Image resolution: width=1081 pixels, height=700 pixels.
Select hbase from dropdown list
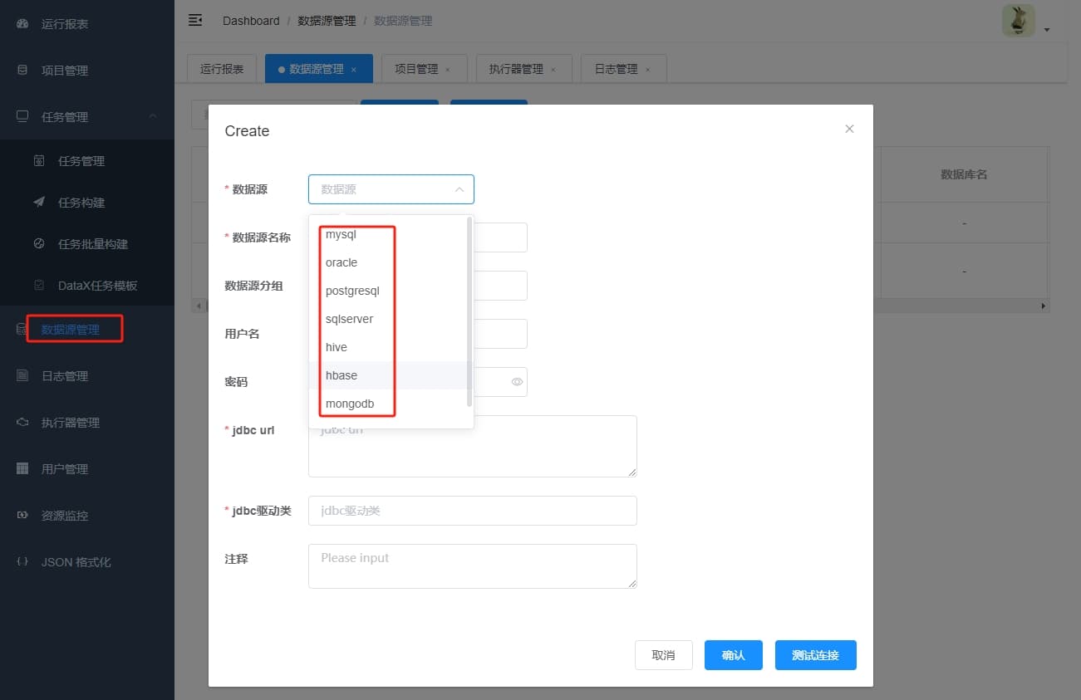pos(388,375)
